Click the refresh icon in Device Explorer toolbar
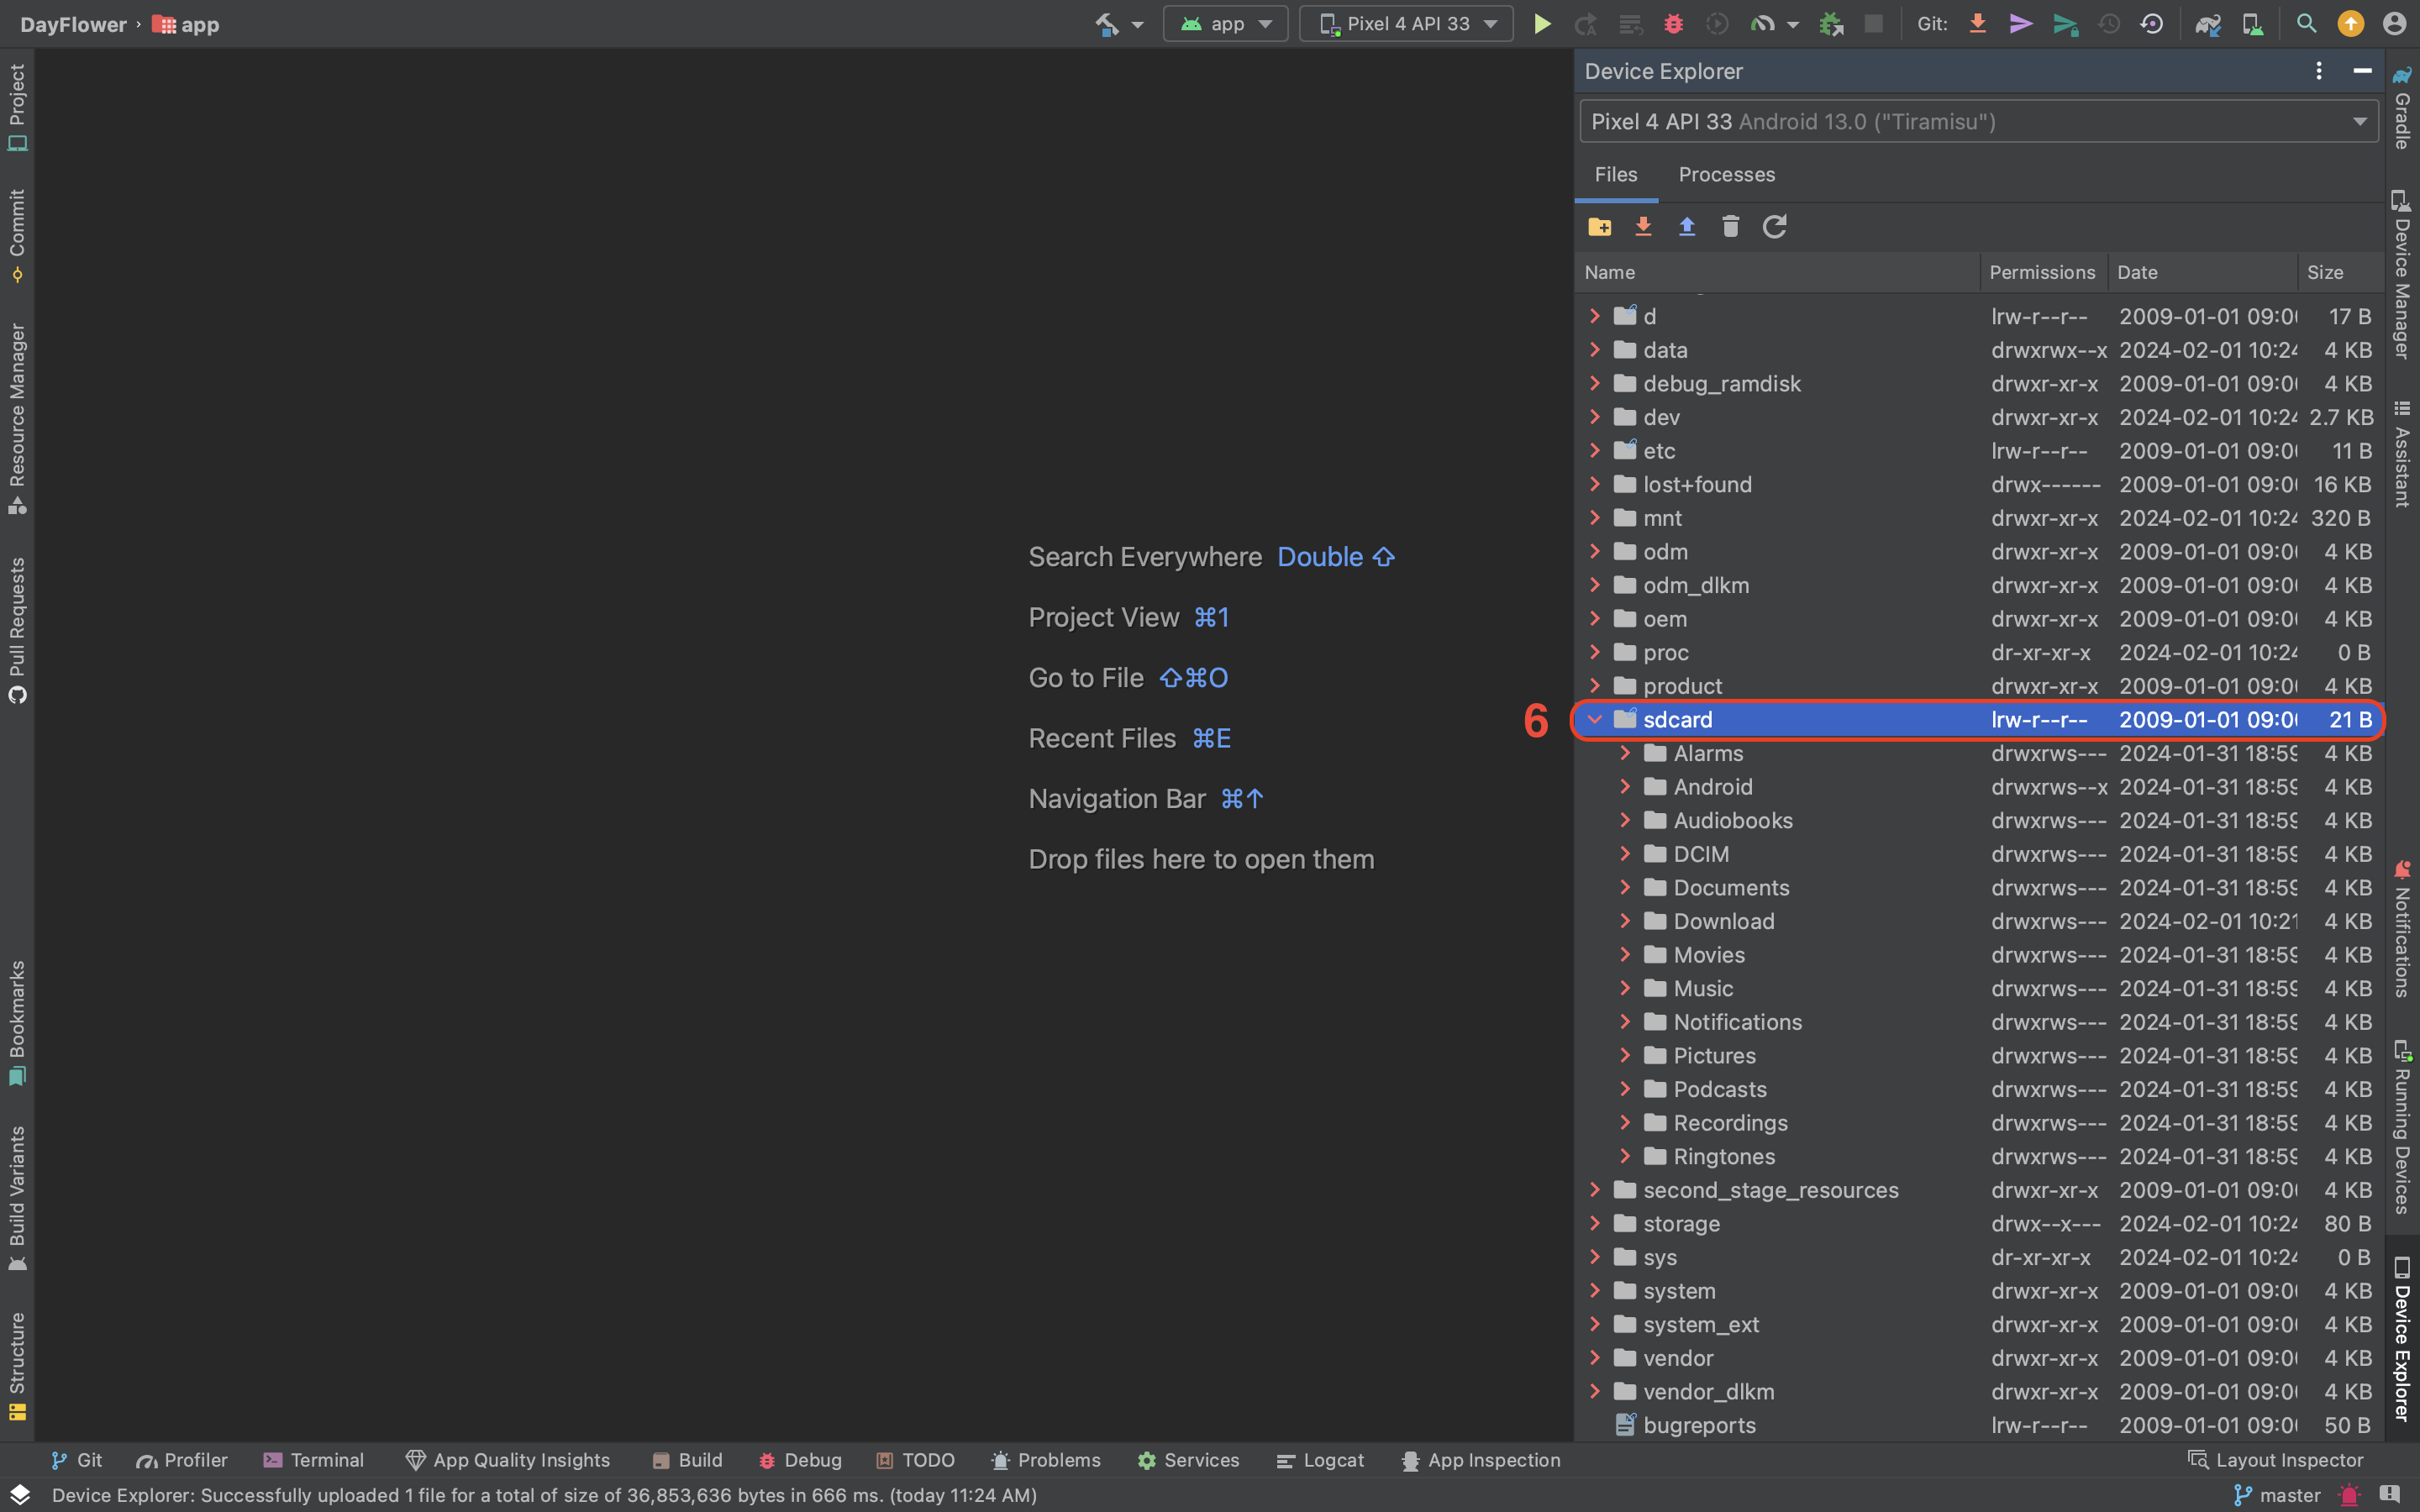Image resolution: width=2420 pixels, height=1512 pixels. [1774, 227]
